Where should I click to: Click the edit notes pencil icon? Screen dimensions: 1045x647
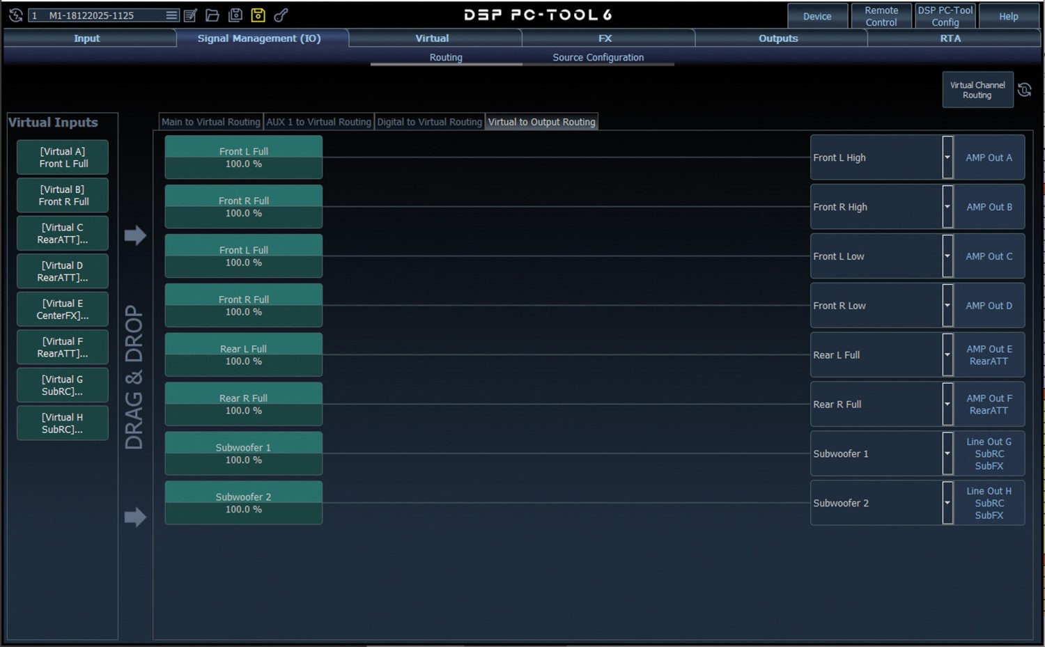[x=191, y=15]
